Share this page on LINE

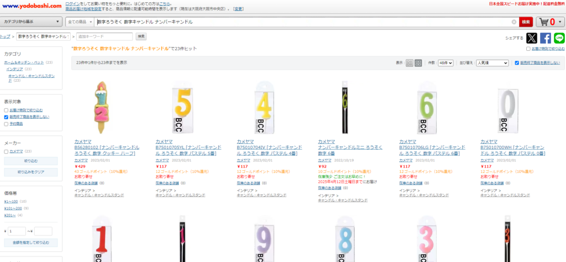point(559,38)
